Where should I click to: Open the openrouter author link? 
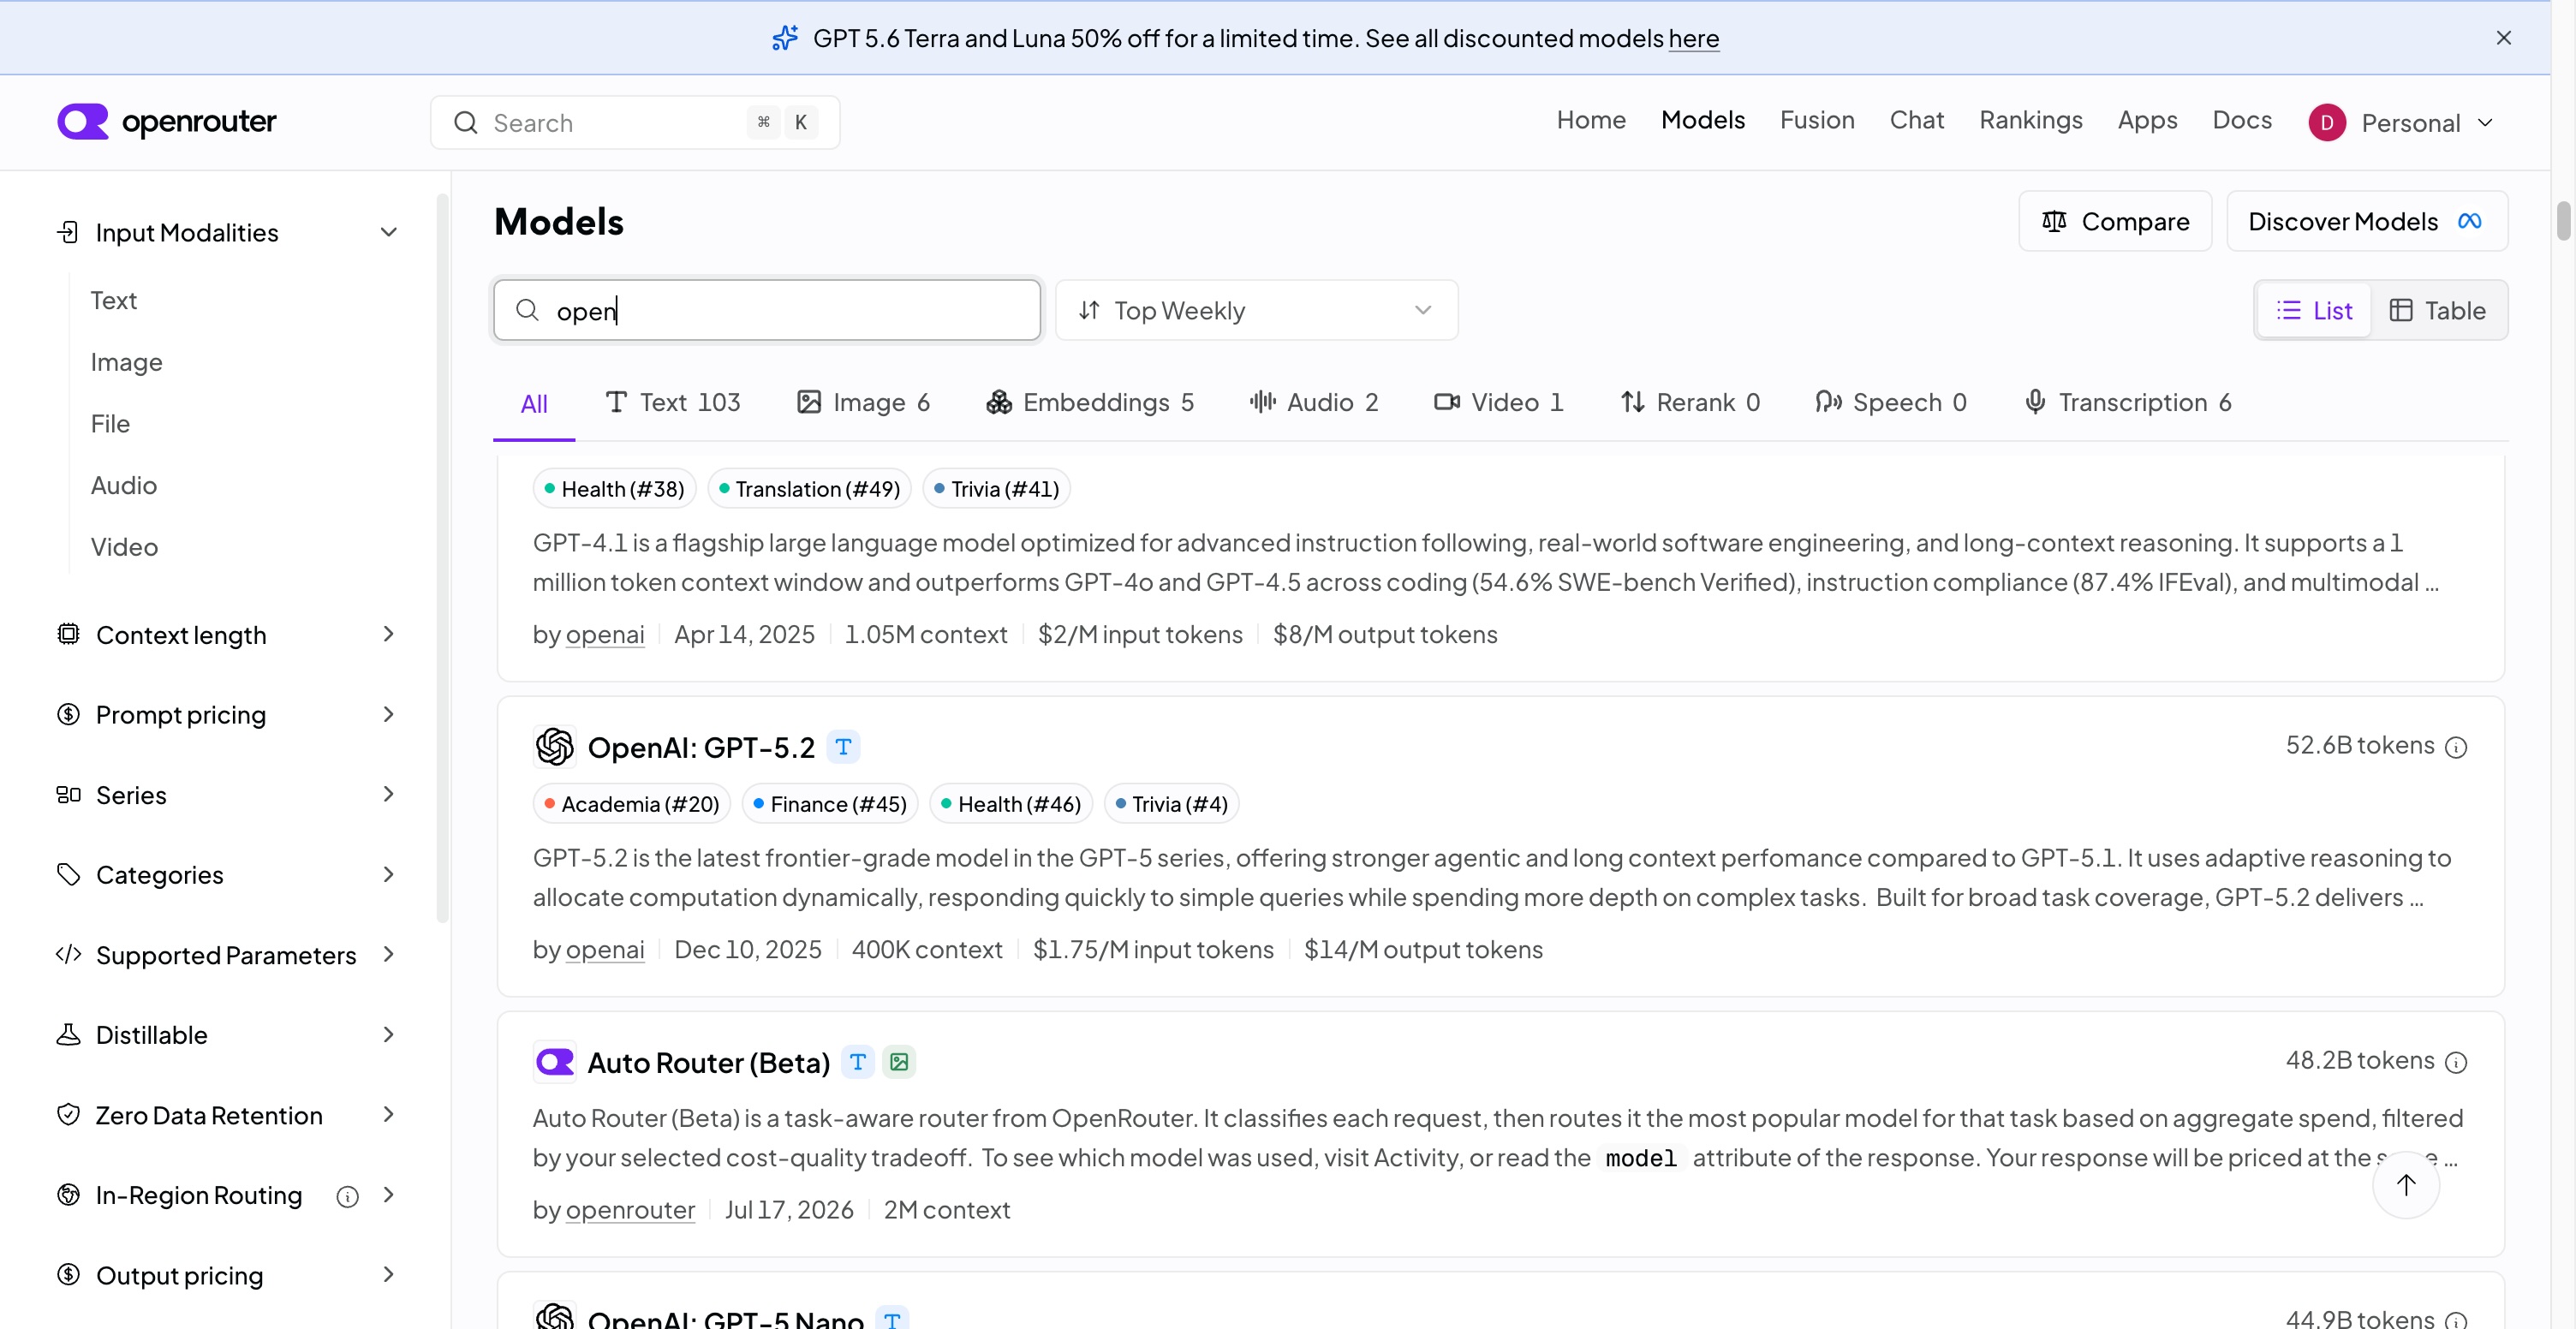(x=630, y=1209)
